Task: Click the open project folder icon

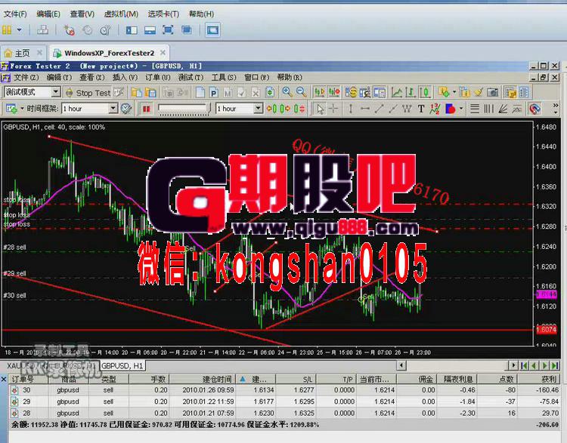Action: [x=136, y=92]
